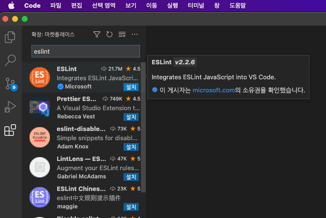Open the Explorer view in activity bar
The width and height of the screenshot is (326, 218).
click(10, 37)
